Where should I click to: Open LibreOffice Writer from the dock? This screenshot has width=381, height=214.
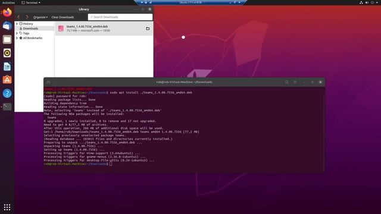(7, 67)
